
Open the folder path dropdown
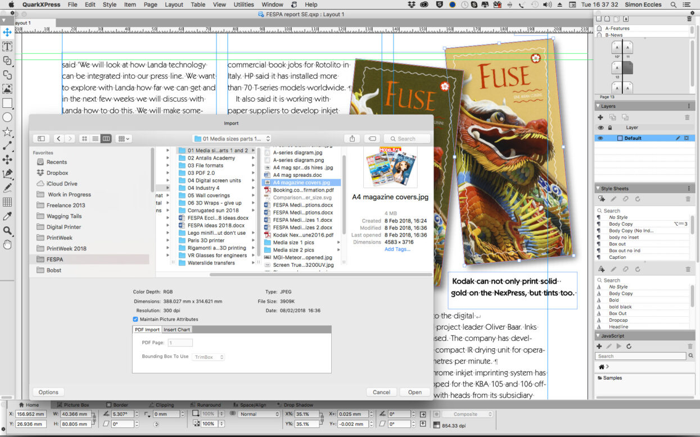click(232, 139)
